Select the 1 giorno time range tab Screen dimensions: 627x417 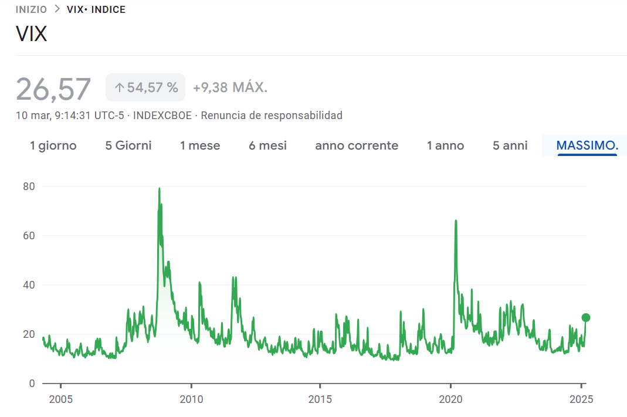pos(52,145)
